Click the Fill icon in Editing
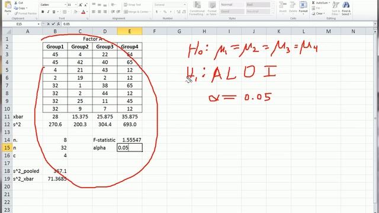This screenshot has width=379, height=213. (313, 8)
